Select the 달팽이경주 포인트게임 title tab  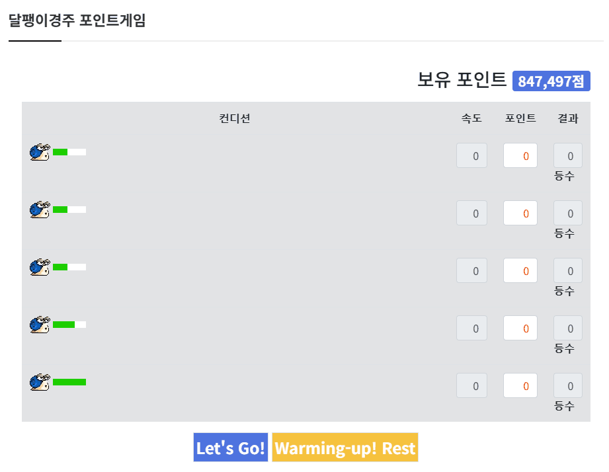77,20
